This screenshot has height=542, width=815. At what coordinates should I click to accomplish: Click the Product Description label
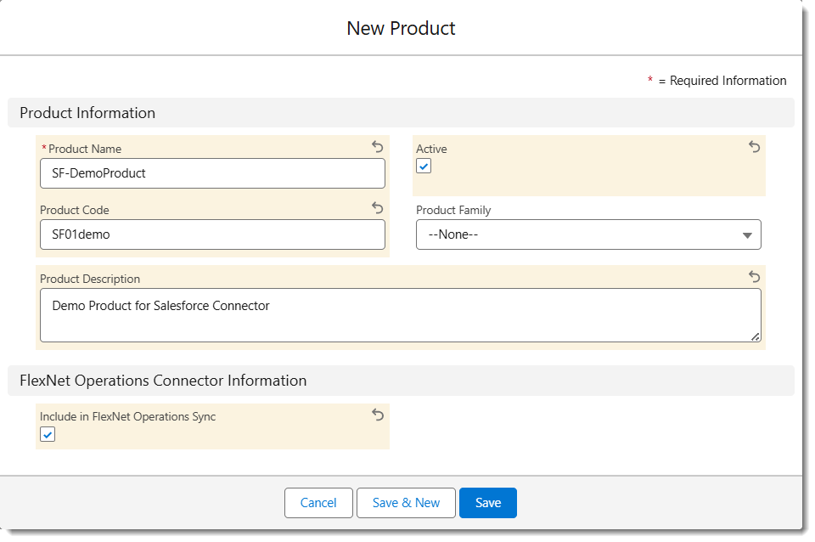[x=90, y=279]
